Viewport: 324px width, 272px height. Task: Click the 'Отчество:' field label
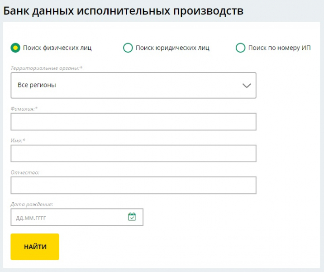25,172
